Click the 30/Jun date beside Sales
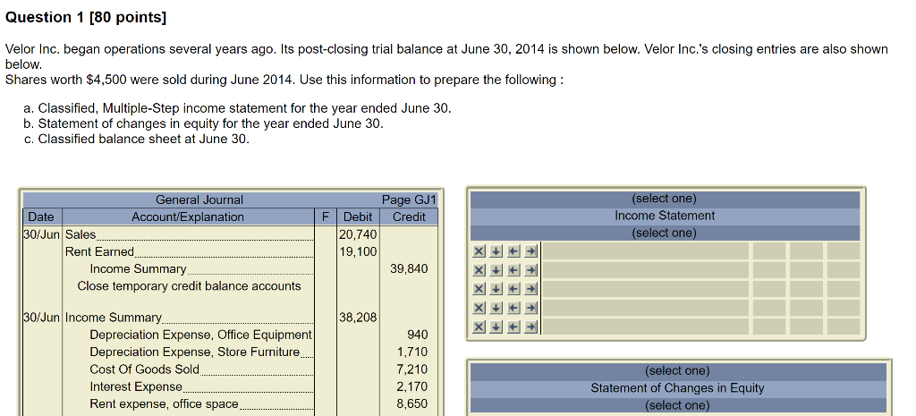This screenshot has width=916, height=416. pyautogui.click(x=41, y=235)
